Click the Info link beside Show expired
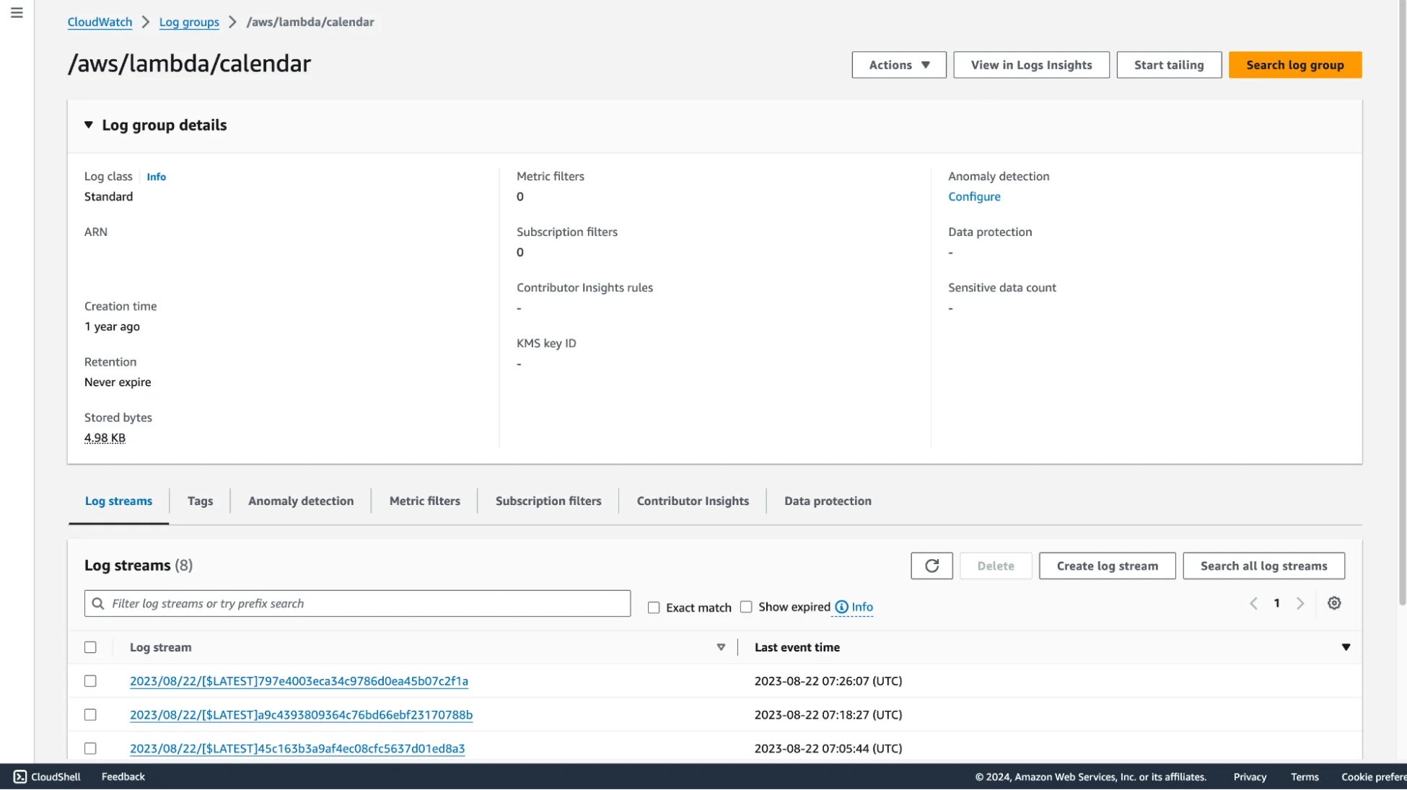This screenshot has height=790, width=1407. [862, 607]
